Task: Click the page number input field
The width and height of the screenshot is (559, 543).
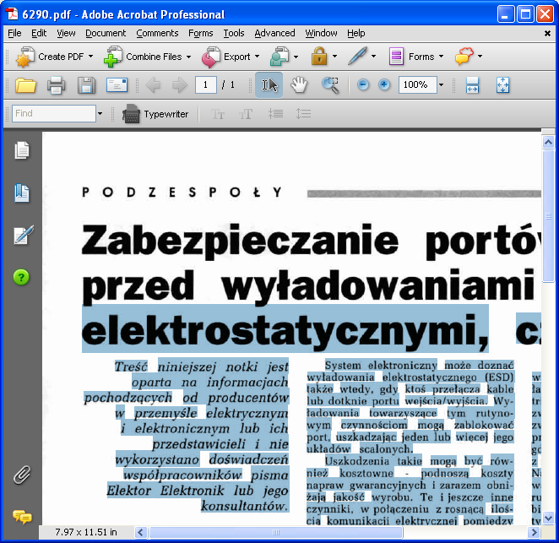Action: point(205,85)
